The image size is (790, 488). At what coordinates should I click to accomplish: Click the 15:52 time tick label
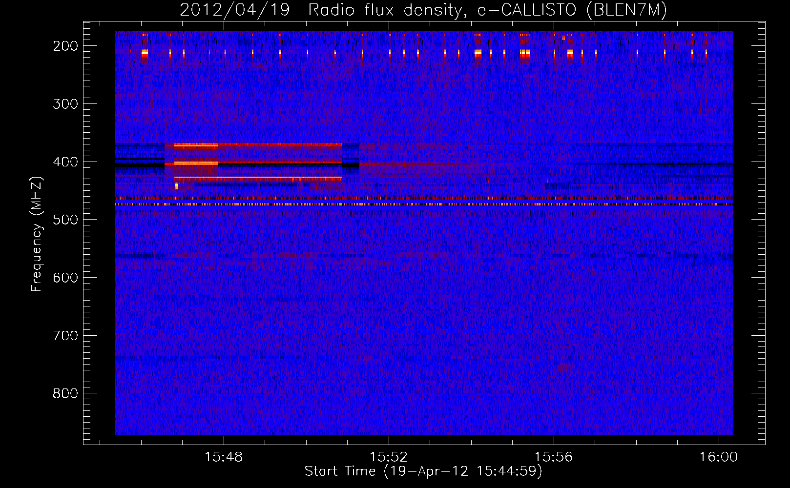(x=389, y=457)
